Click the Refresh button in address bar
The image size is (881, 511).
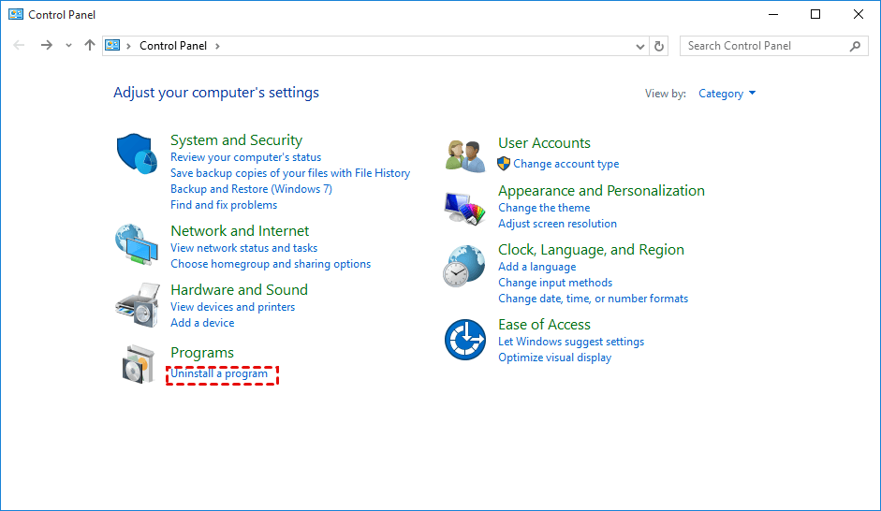(659, 46)
